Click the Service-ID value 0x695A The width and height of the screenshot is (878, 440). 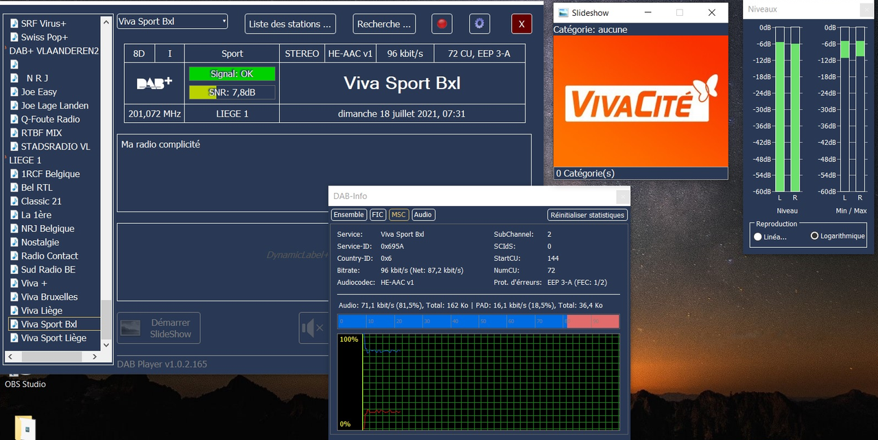click(x=392, y=246)
